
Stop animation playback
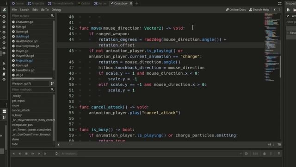point(26,154)
